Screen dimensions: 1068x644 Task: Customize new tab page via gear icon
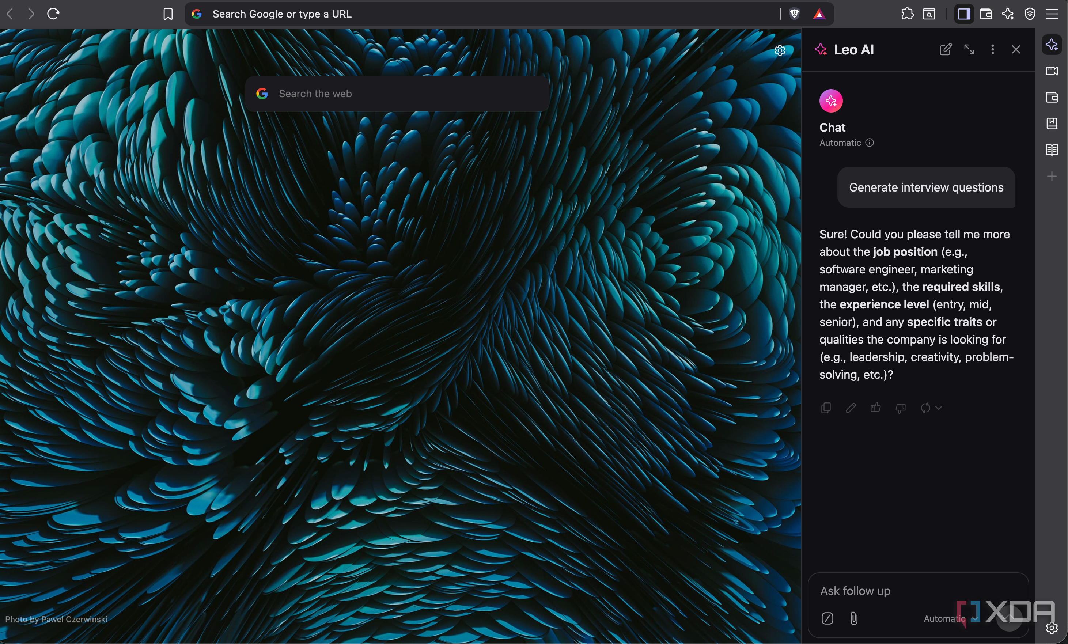pos(780,50)
